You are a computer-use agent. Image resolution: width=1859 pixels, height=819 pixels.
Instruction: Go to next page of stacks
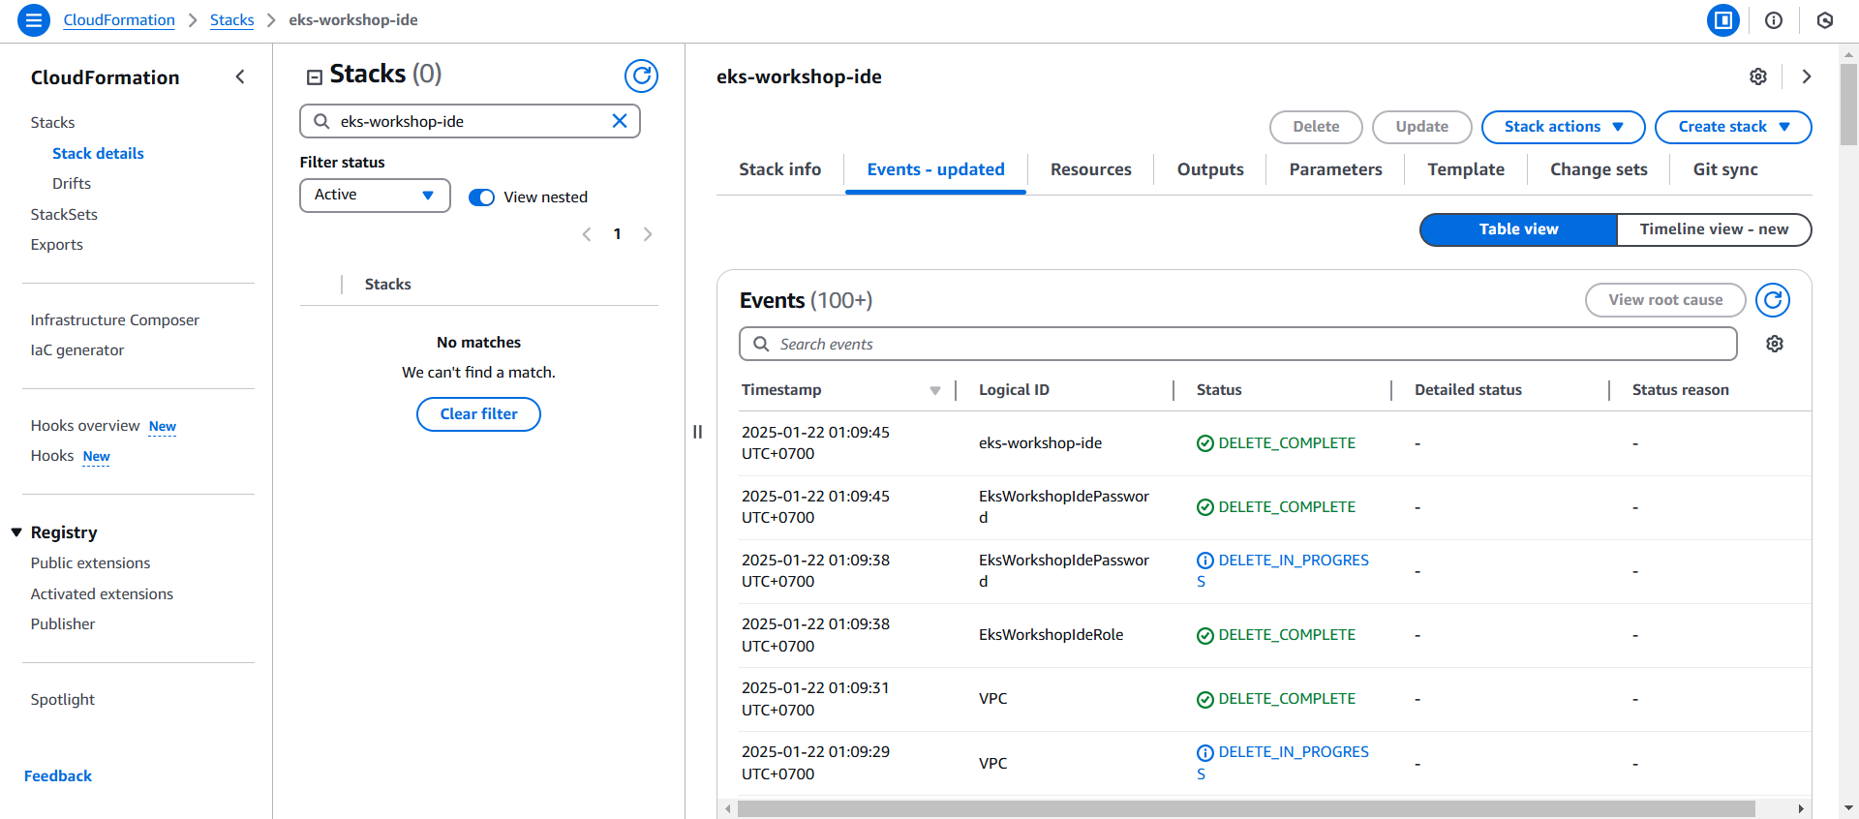648,234
